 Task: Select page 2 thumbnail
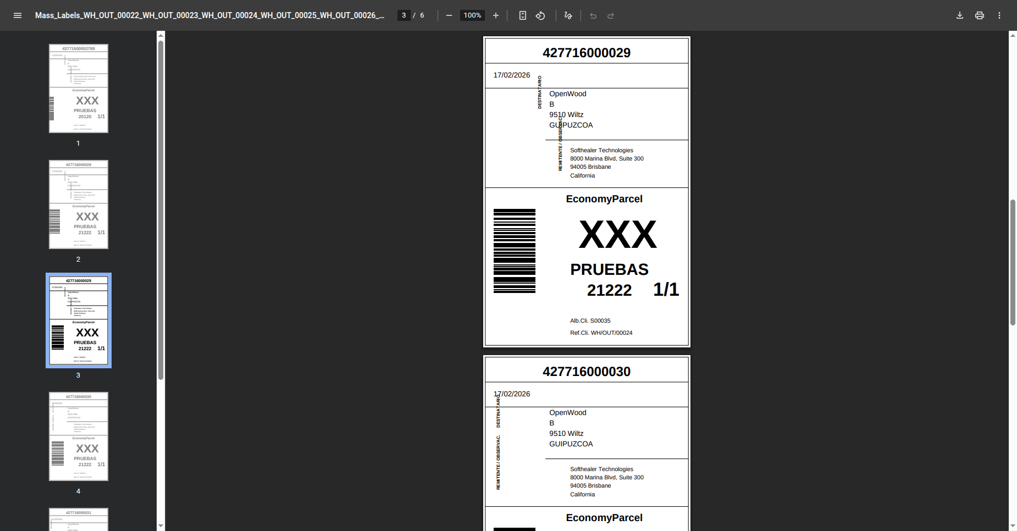pyautogui.click(x=79, y=204)
